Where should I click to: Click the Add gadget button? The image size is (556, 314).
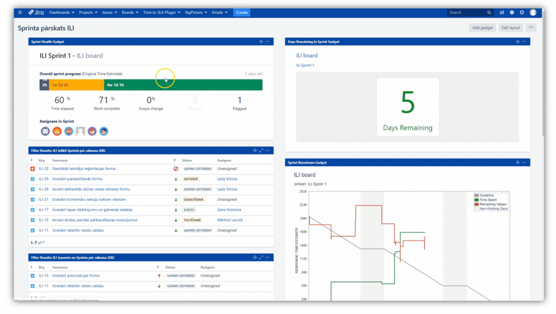coord(482,28)
